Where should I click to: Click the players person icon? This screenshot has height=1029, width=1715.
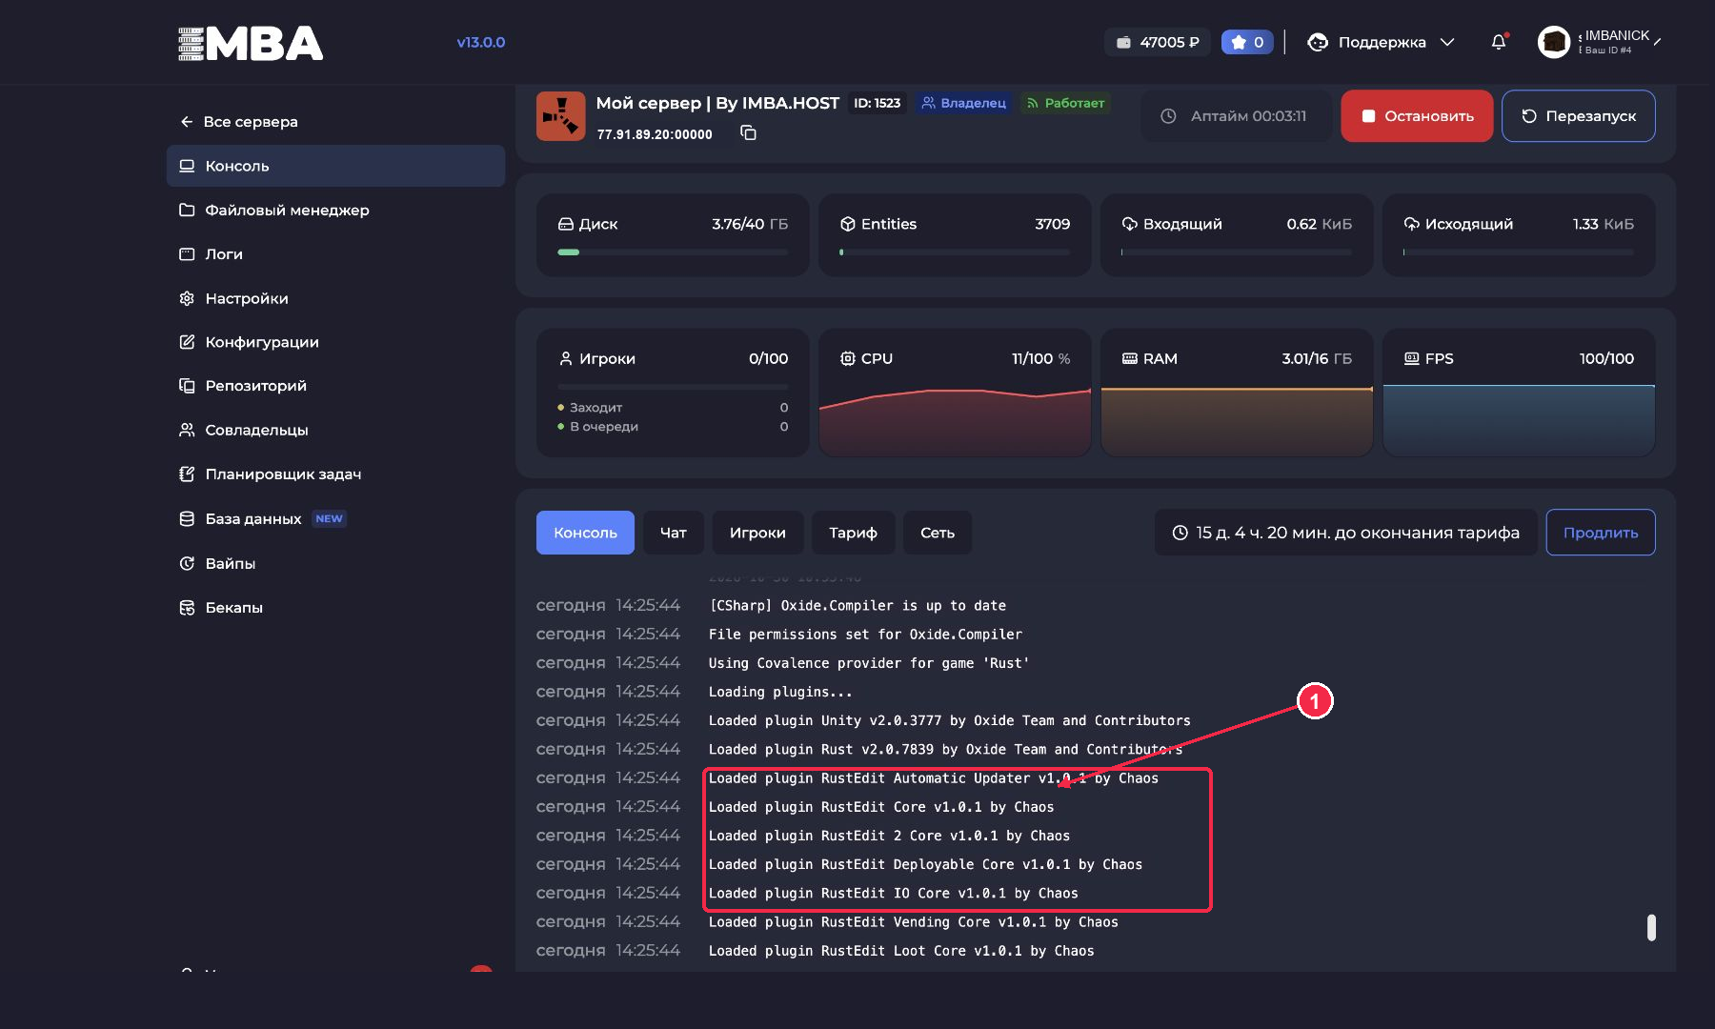point(566,358)
